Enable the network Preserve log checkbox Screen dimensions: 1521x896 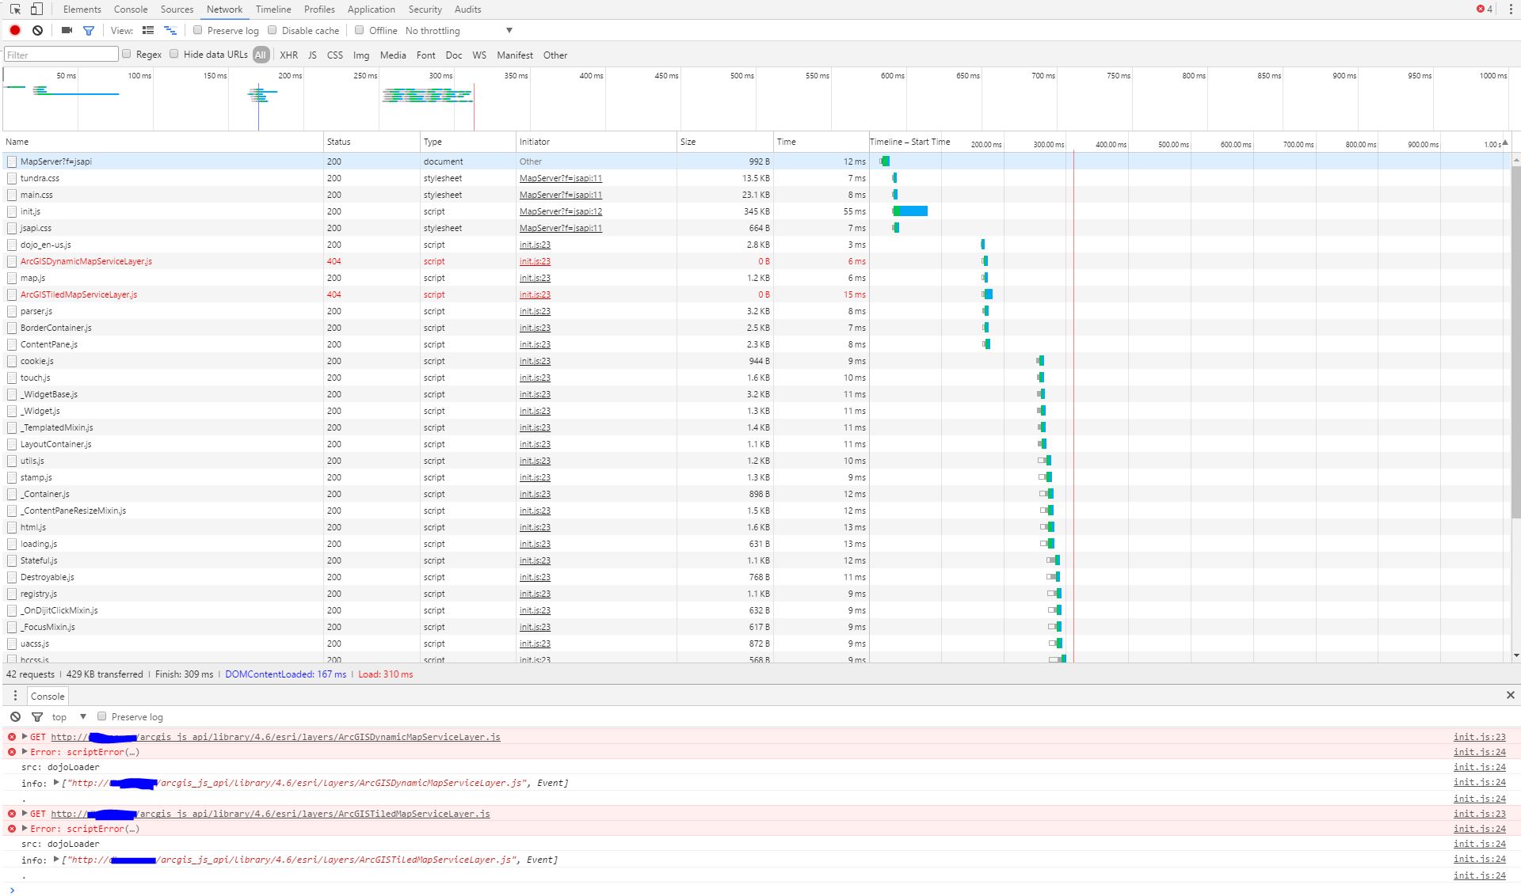click(198, 30)
